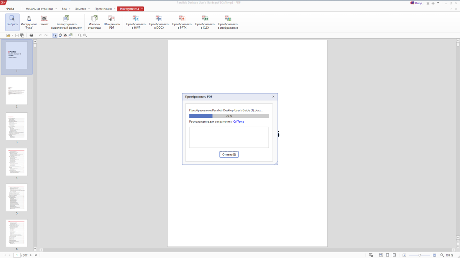Viewport: 460px width, 258px height.
Task: Start Преобразовать в PPTX conversion
Action: 182,21
